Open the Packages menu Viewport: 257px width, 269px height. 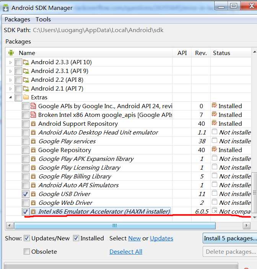point(17,19)
